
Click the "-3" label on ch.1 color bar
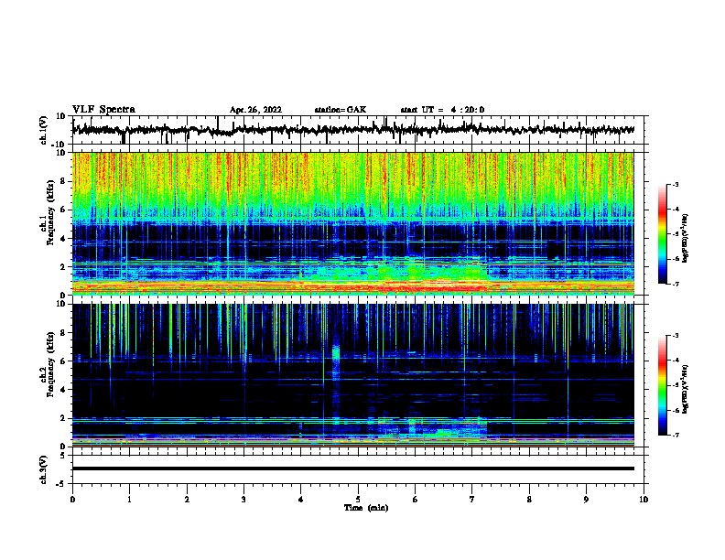click(676, 184)
